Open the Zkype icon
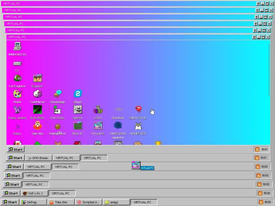Image resolution: width=275 pixels, height=206 pixels. (78, 94)
